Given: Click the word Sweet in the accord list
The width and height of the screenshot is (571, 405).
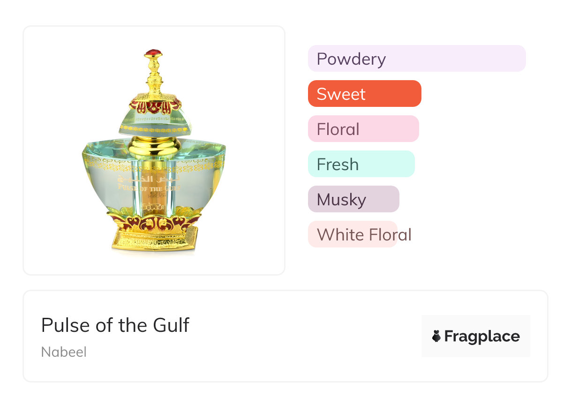Looking at the screenshot, I should (341, 94).
